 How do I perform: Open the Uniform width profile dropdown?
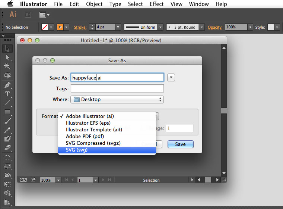(160, 27)
